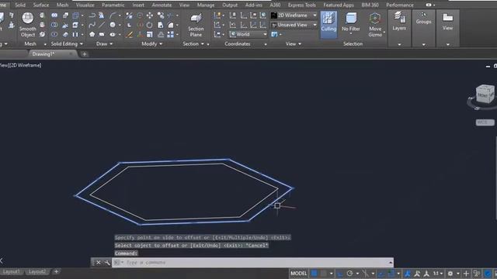The width and height of the screenshot is (497, 279).
Task: Click the 2D Wireframe viewport label
Action: (26, 65)
